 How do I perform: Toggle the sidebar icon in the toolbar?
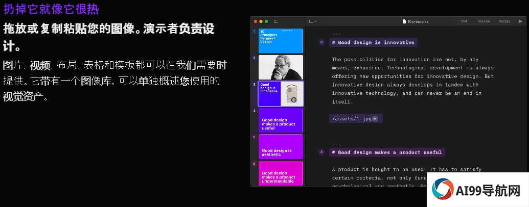(275, 21)
